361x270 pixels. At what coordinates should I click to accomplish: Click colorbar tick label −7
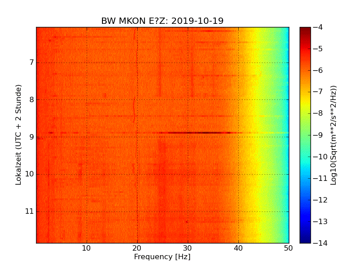coord(318,92)
